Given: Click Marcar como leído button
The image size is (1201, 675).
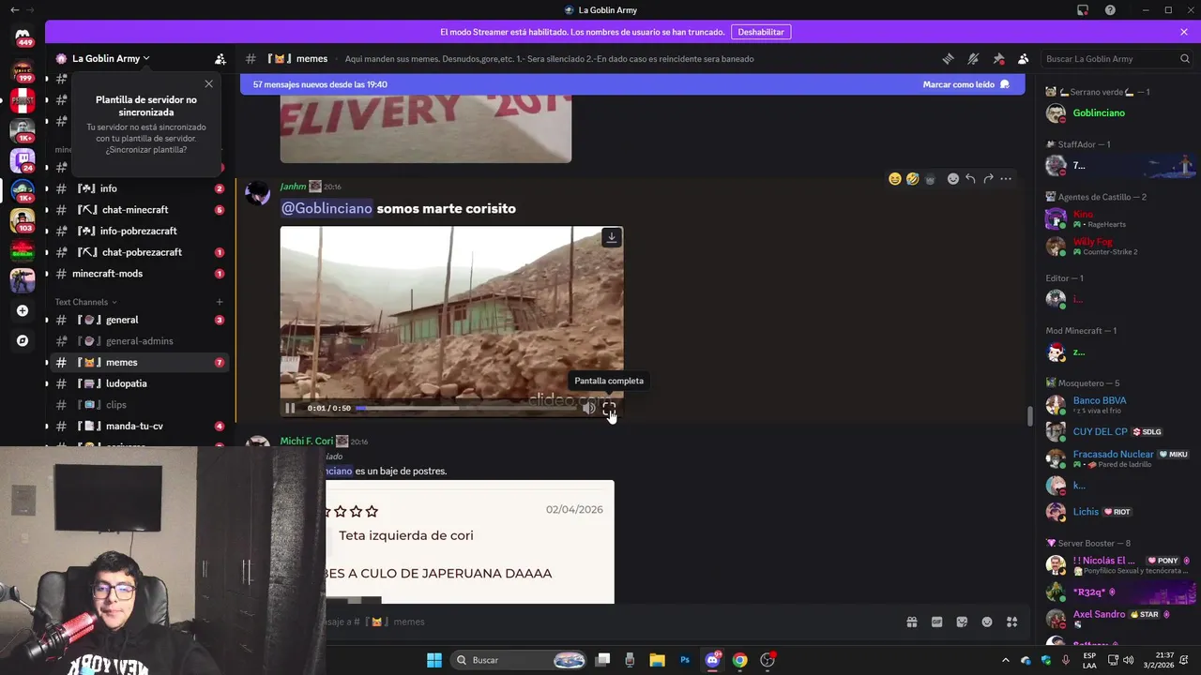Looking at the screenshot, I should pos(965,84).
